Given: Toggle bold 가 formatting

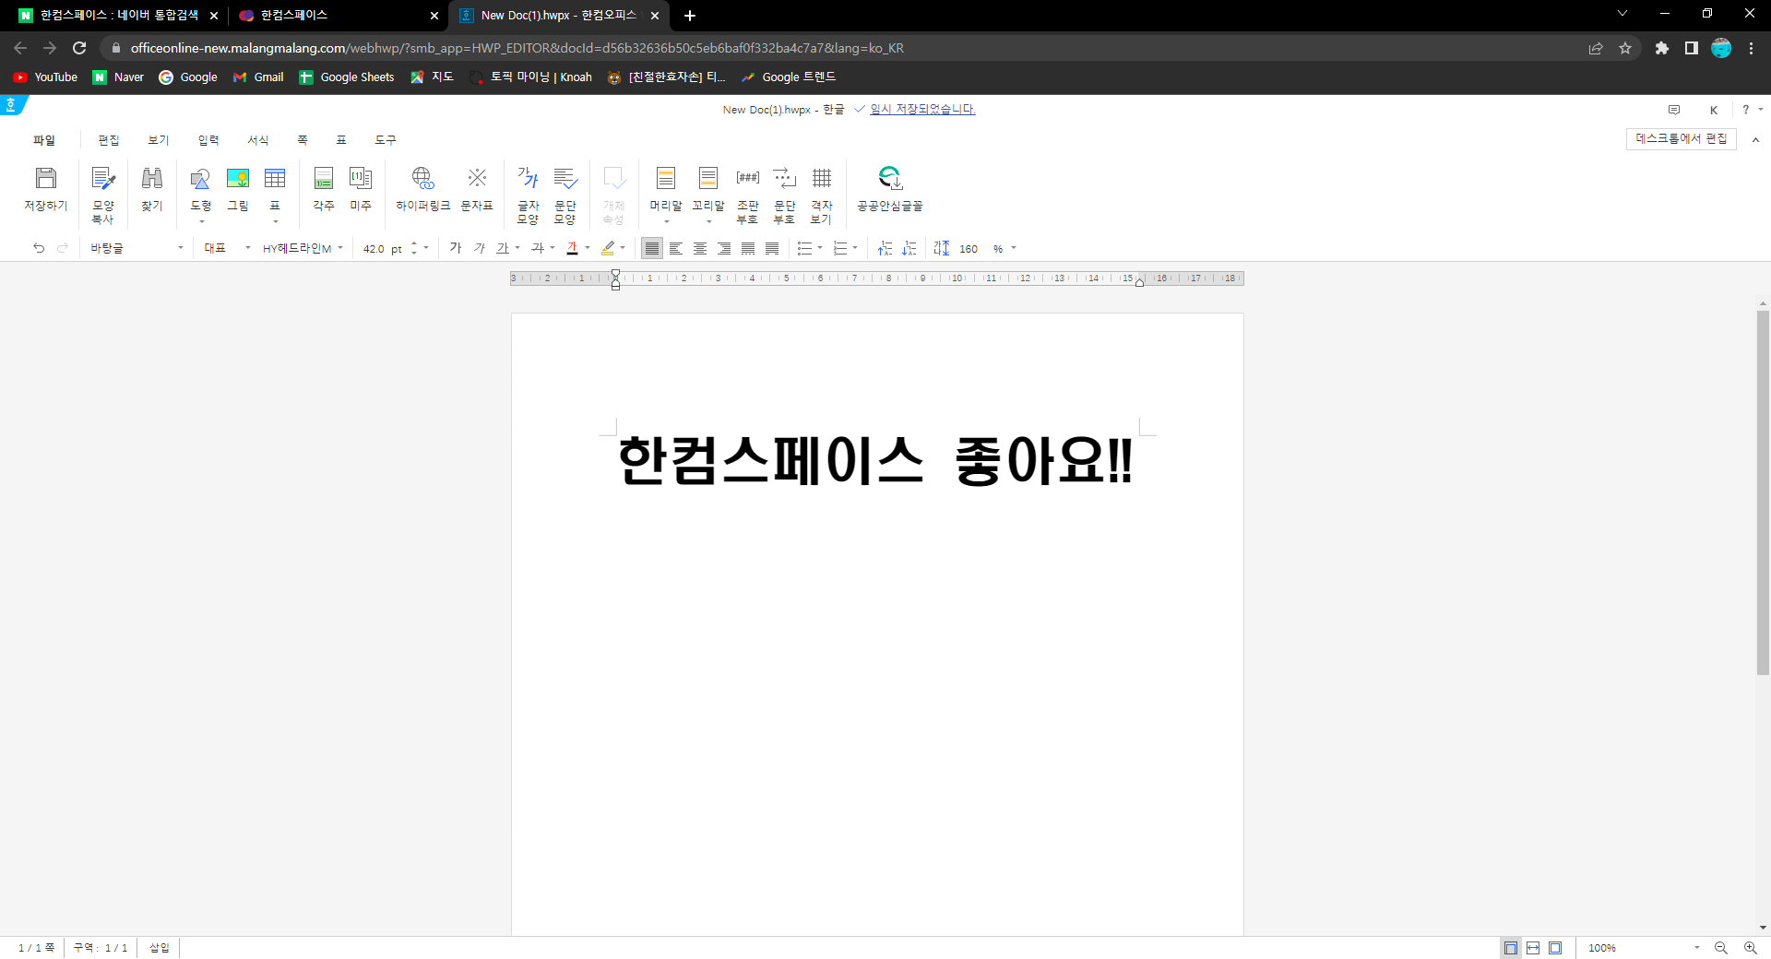Looking at the screenshot, I should pos(456,248).
